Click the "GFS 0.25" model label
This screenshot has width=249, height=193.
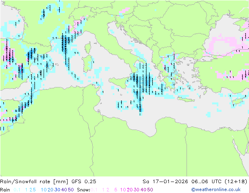[84, 182]
